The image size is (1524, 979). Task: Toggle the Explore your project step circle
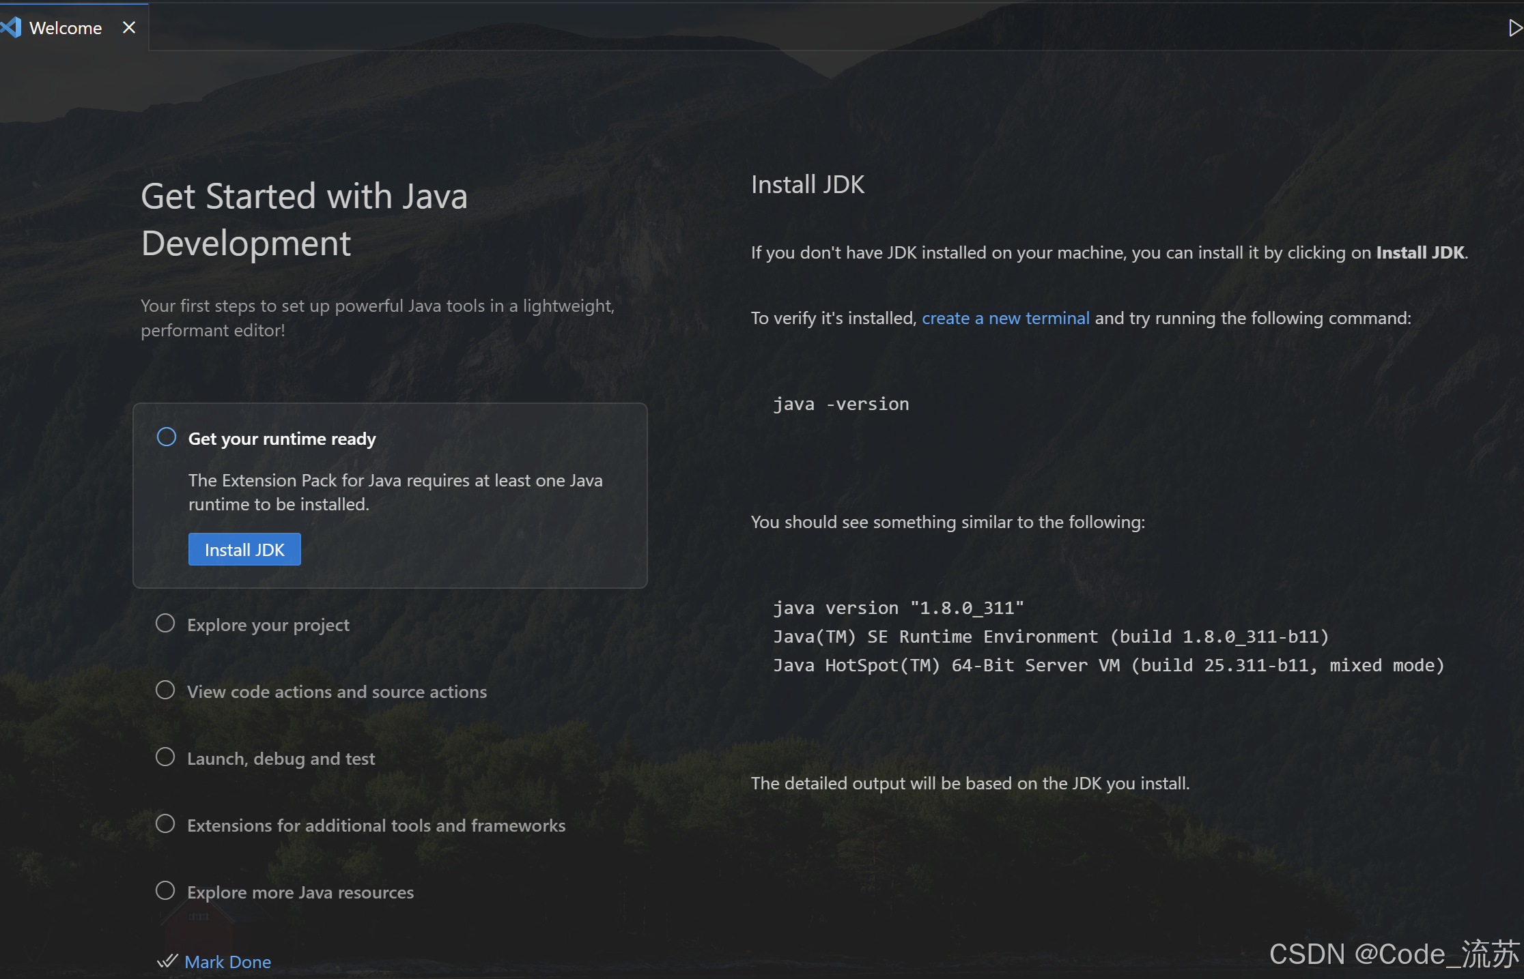click(x=165, y=623)
